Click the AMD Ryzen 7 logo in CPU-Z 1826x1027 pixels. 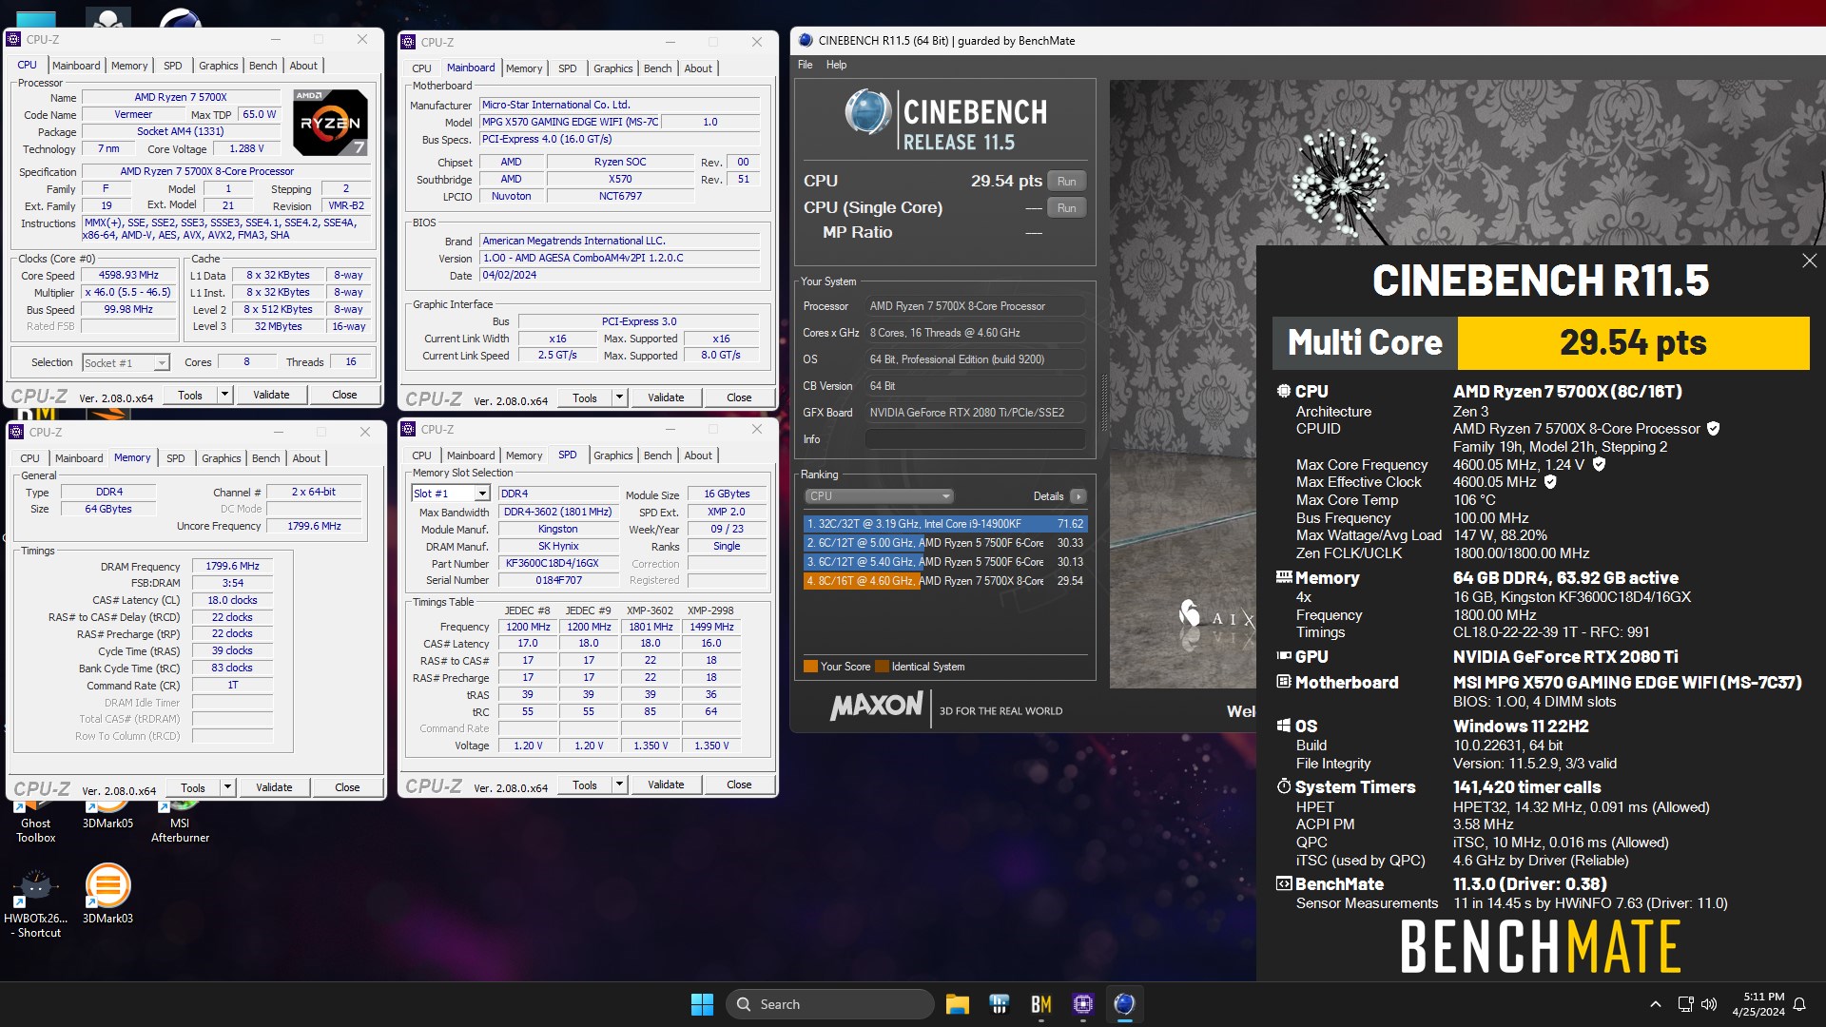pos(330,123)
